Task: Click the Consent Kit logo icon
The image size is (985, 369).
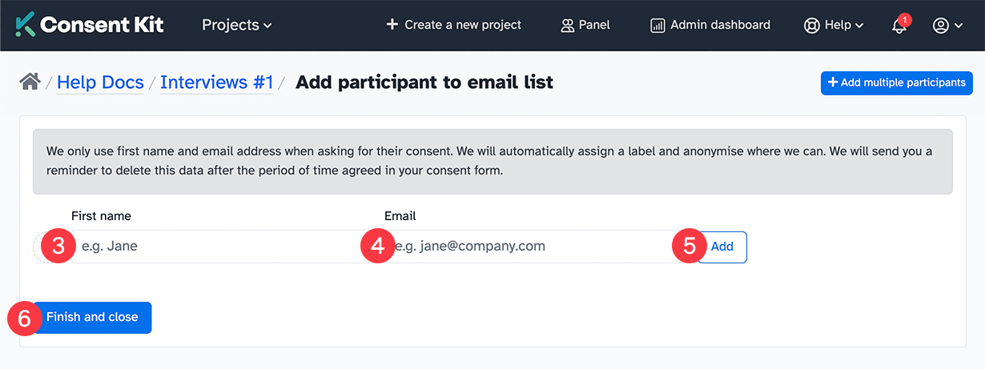Action: point(25,25)
